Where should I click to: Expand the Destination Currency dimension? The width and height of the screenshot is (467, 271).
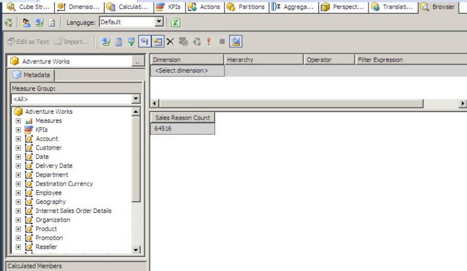(18, 184)
